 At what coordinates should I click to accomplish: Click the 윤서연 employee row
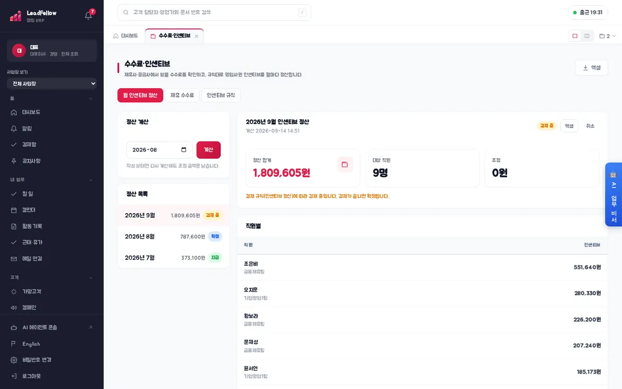coord(422,371)
